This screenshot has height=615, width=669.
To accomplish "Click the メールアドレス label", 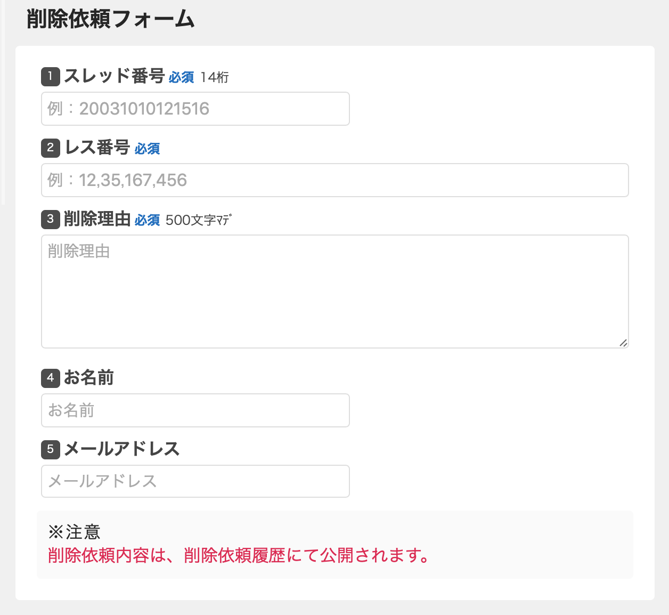I will [122, 449].
